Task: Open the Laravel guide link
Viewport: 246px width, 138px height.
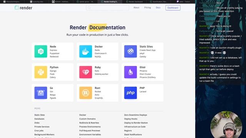Action: [143, 92]
